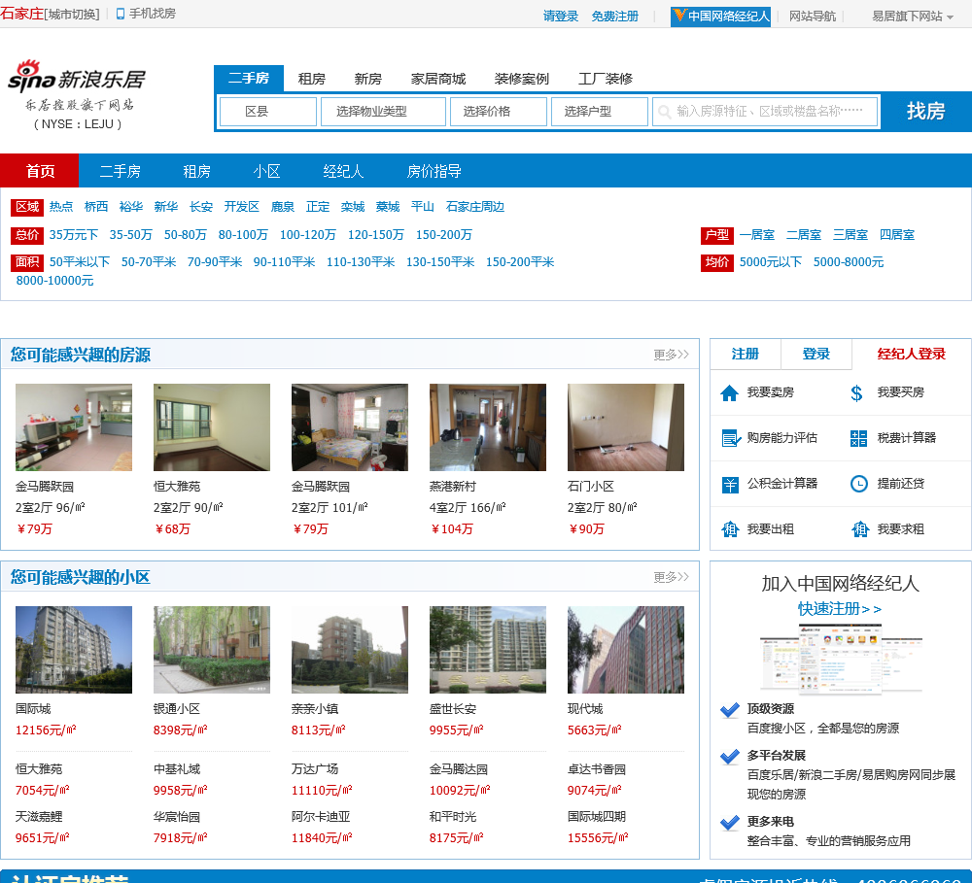The height and width of the screenshot is (883, 972).
Task: Click the 中国网络经纪人 badge icon
Action: click(680, 16)
